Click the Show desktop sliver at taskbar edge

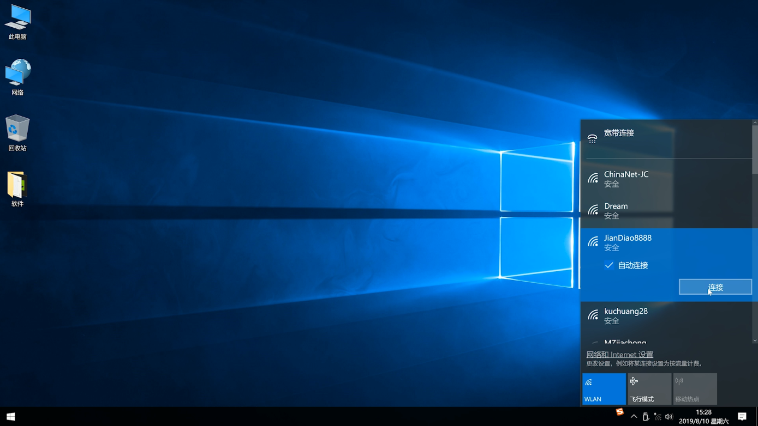(757, 417)
